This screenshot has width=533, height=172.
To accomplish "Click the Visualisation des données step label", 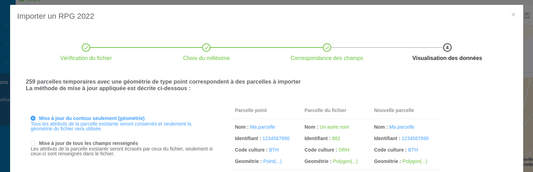I will [x=447, y=58].
